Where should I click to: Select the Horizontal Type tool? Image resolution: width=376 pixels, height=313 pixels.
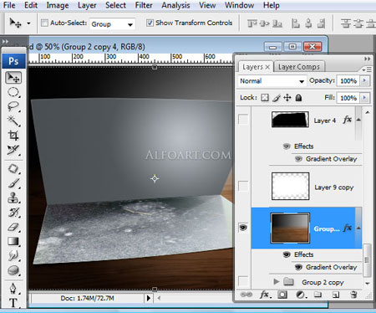(x=13, y=302)
